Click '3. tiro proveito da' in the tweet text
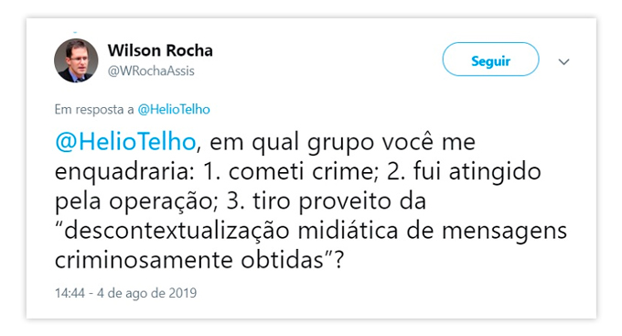The image size is (622, 336). [x=326, y=201]
